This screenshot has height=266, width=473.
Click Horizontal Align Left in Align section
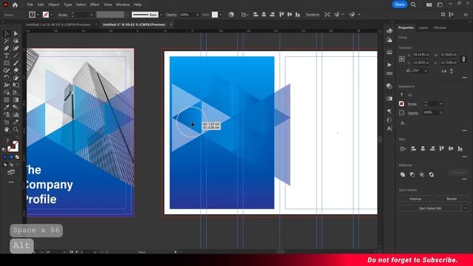414,149
